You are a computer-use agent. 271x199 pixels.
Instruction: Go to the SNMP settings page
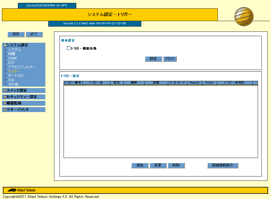(13, 58)
